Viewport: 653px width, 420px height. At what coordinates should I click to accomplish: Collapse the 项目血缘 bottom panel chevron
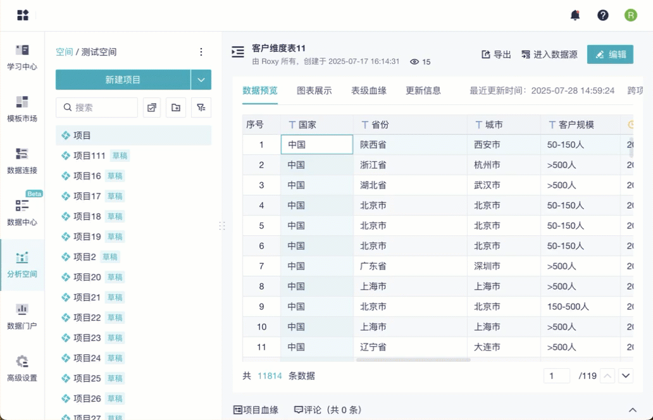click(631, 410)
